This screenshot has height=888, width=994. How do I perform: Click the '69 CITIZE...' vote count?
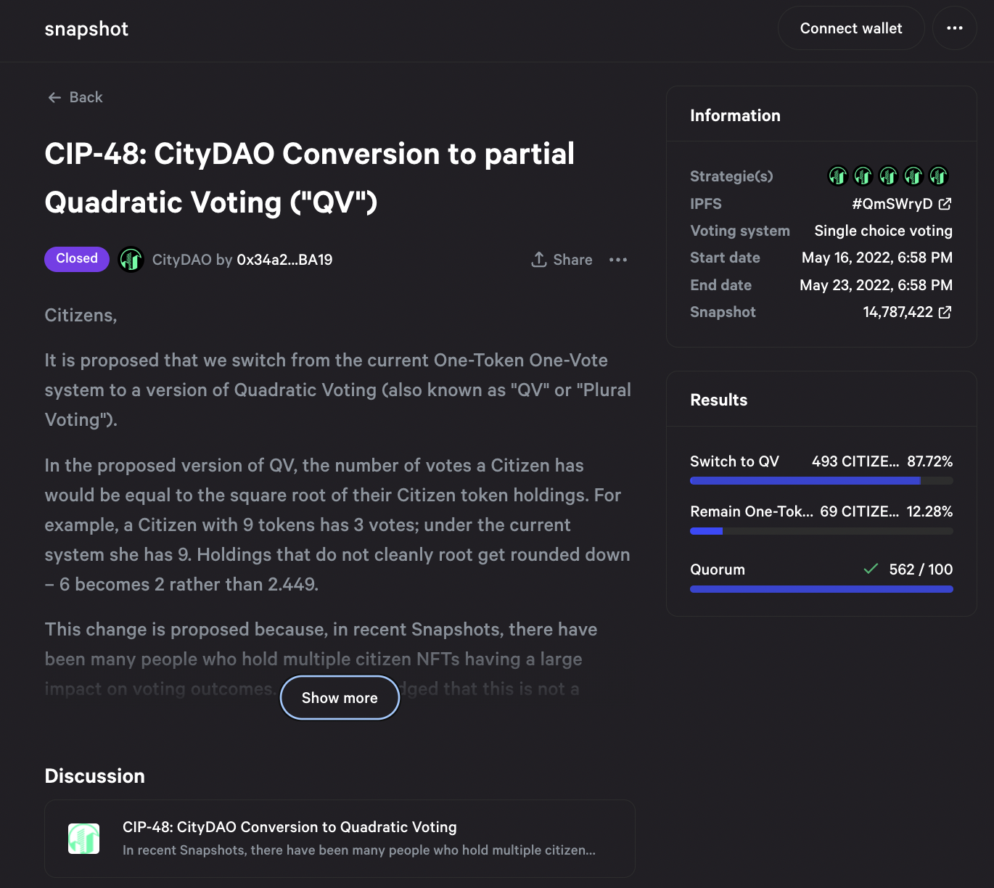tap(860, 511)
